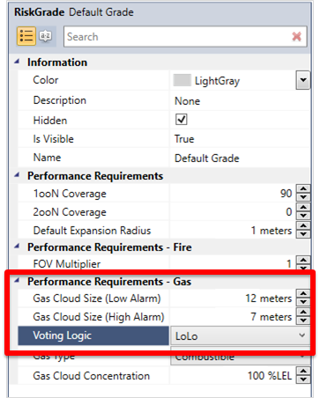Decrease Gas Cloud Size High Alarm
The image size is (320, 398).
click(303, 321)
